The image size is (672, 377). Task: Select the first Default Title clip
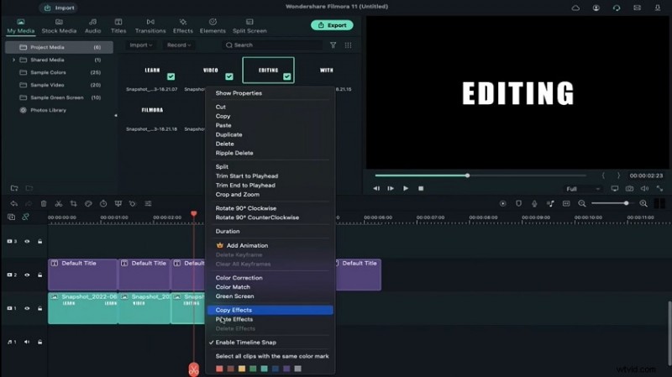click(82, 275)
